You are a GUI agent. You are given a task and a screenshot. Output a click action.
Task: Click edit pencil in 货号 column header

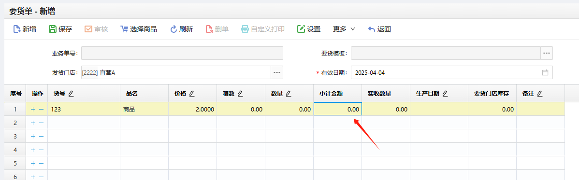(x=71, y=94)
